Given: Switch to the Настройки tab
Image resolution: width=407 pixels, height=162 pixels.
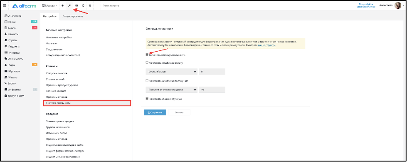Looking at the screenshot, I should click(49, 16).
